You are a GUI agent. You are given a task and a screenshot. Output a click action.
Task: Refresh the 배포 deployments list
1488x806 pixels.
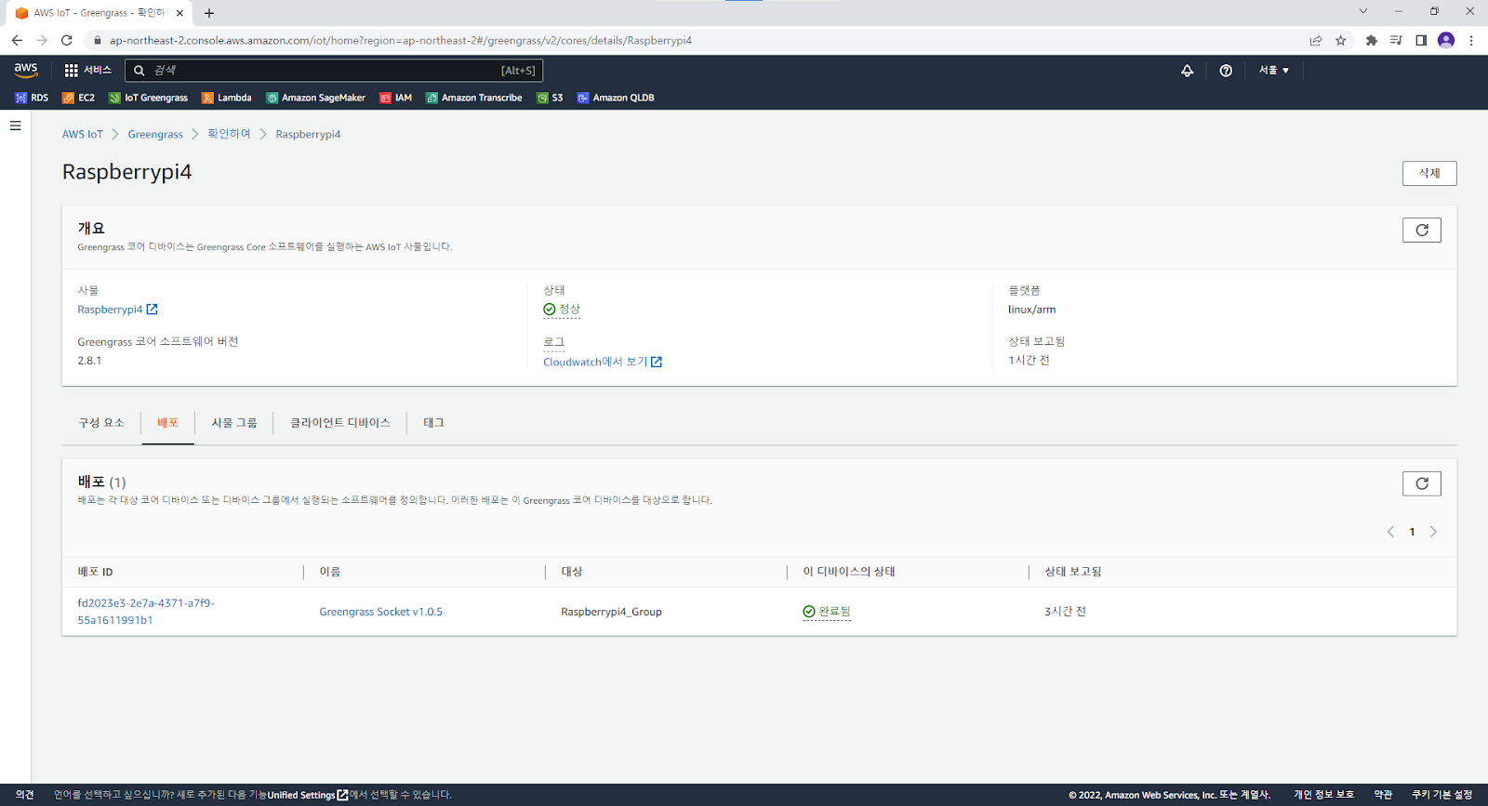pos(1422,483)
